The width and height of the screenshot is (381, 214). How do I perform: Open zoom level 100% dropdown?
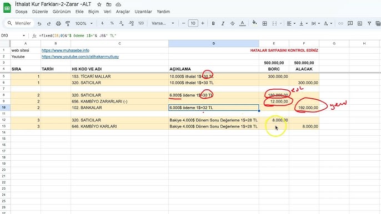pos(84,23)
